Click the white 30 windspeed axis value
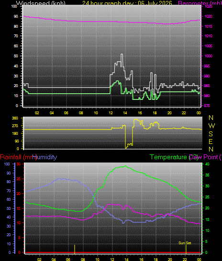Screen dimensions: 222x261 [x=16, y=76]
